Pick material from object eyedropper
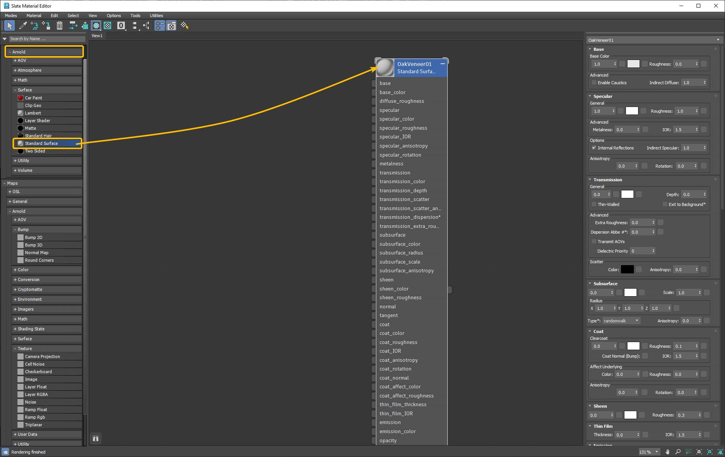The height and width of the screenshot is (457, 725). pos(23,25)
